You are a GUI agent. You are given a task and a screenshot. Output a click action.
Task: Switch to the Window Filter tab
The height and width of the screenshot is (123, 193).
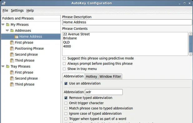click(110, 76)
